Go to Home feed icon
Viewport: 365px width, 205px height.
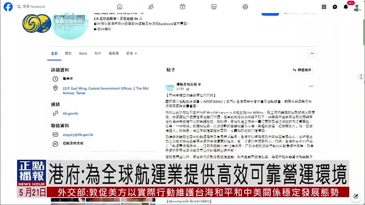[119, 7]
